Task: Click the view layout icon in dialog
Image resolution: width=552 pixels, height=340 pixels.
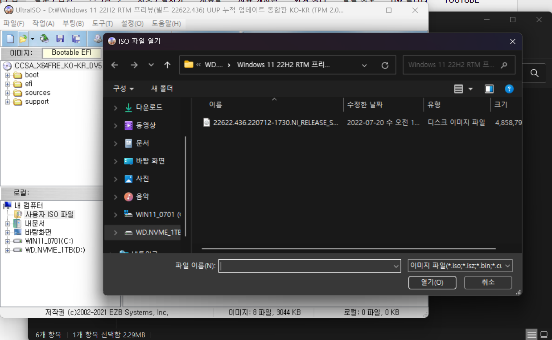Action: tap(458, 89)
